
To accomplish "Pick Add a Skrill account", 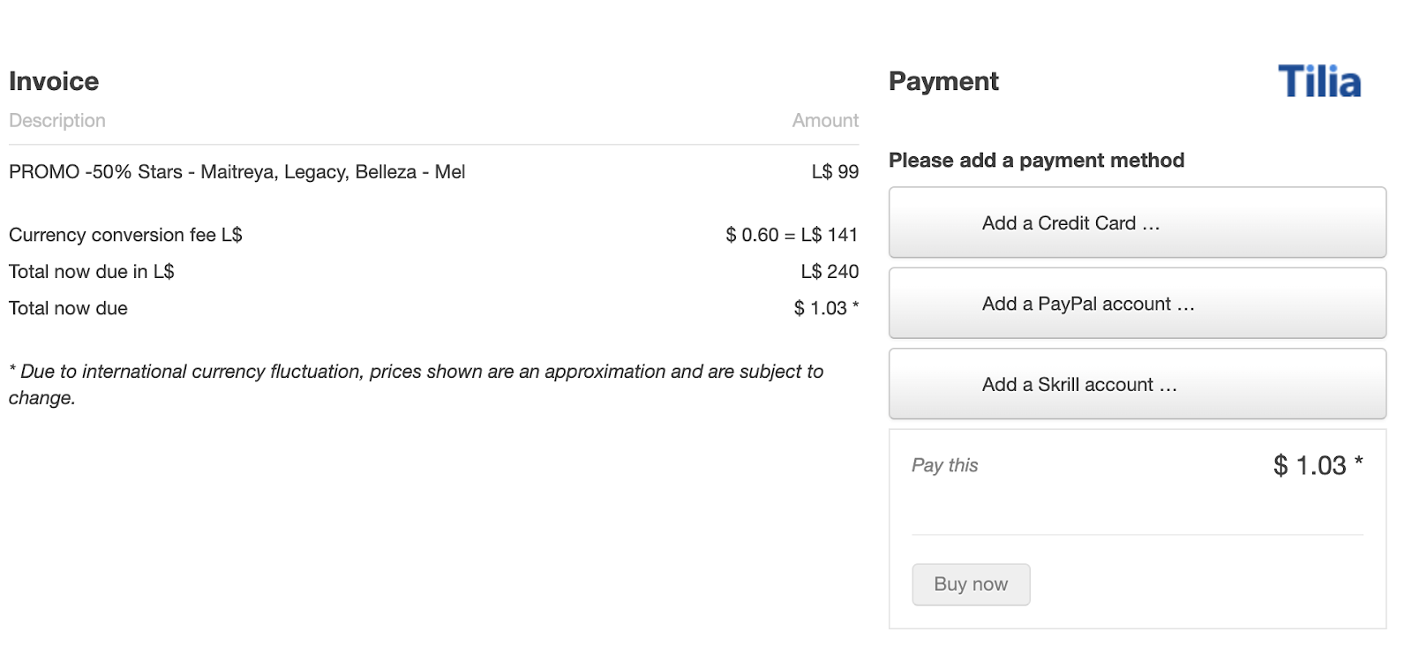I will [x=1137, y=385].
